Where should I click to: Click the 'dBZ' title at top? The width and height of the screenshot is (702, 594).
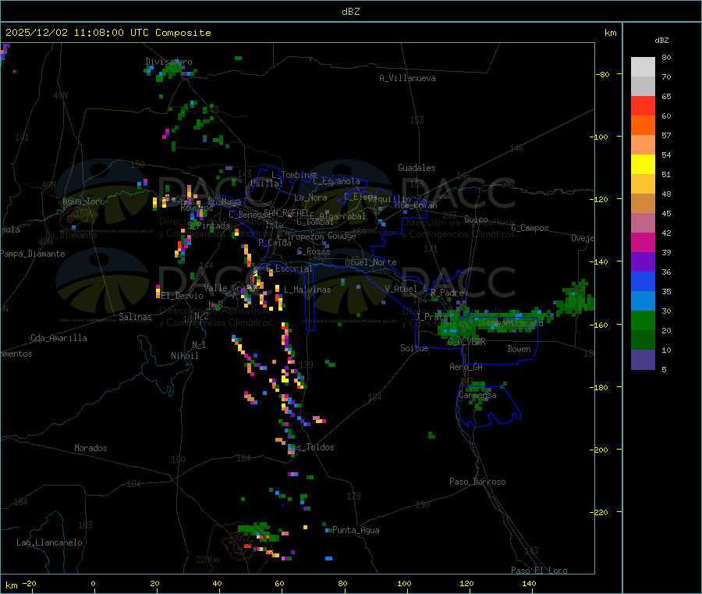(x=350, y=12)
